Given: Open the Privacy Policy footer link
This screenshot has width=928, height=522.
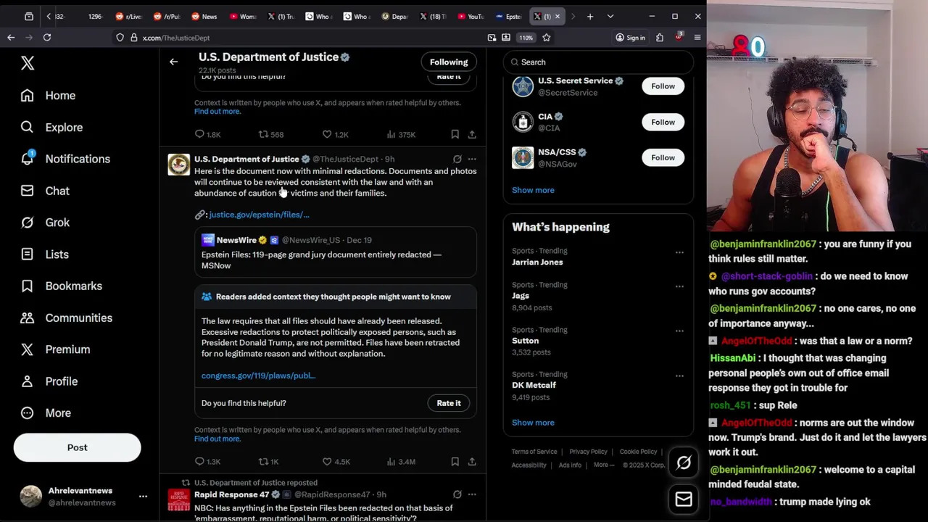Looking at the screenshot, I should coord(588,452).
